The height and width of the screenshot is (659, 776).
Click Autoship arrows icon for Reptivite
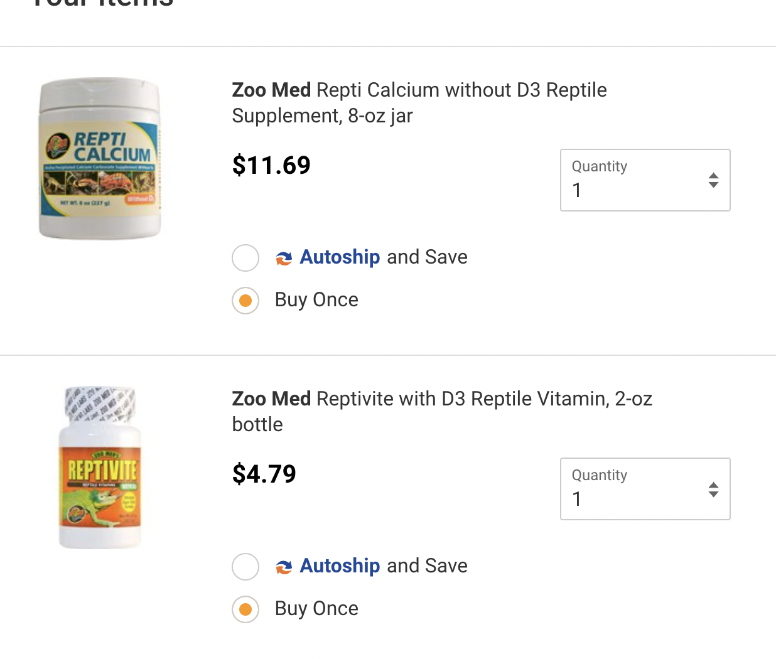click(284, 567)
